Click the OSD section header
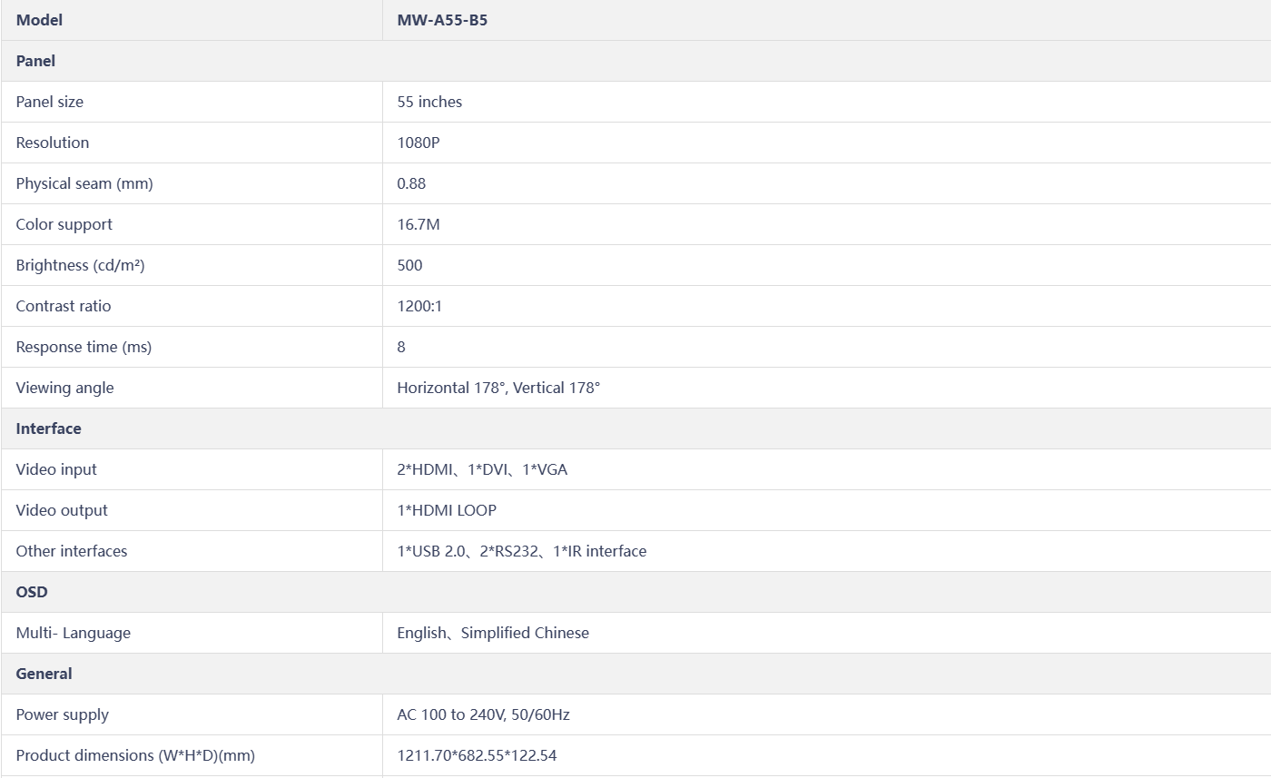This screenshot has height=778, width=1271. [635, 592]
